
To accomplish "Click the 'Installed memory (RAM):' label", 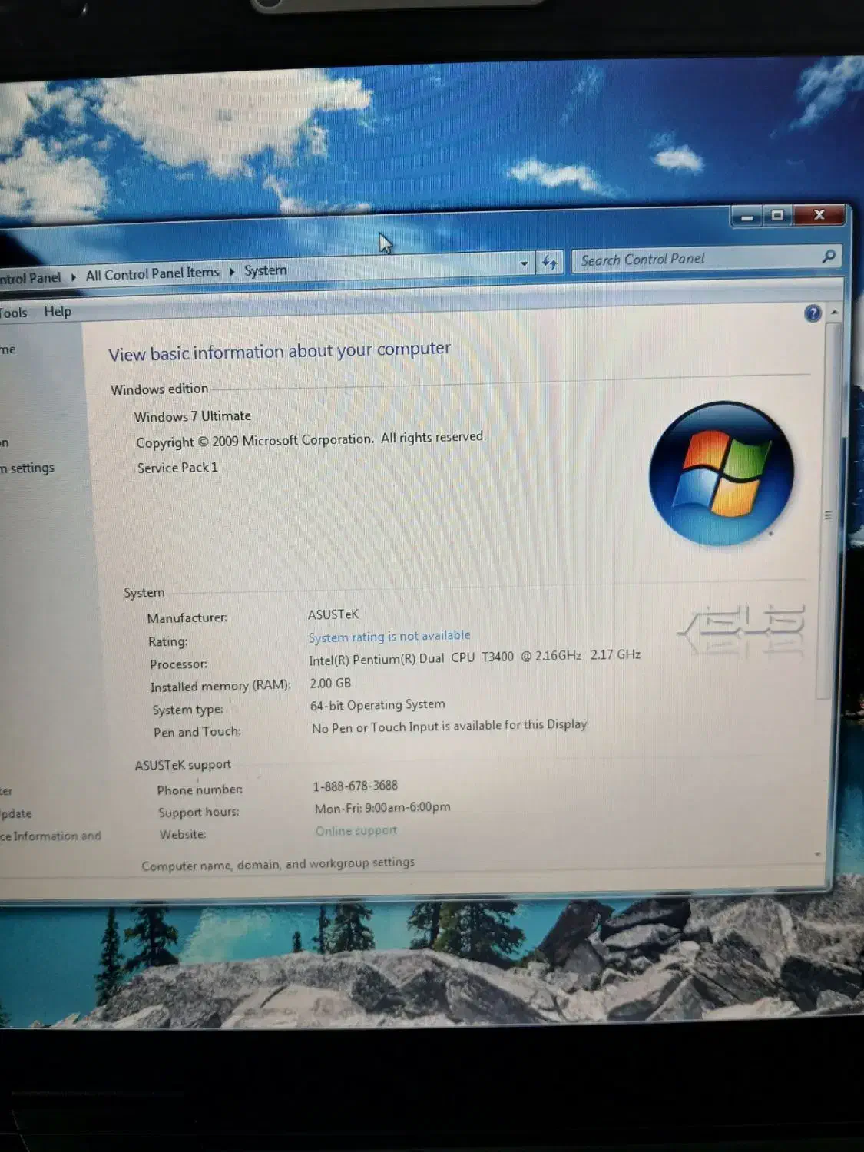I will click(220, 686).
